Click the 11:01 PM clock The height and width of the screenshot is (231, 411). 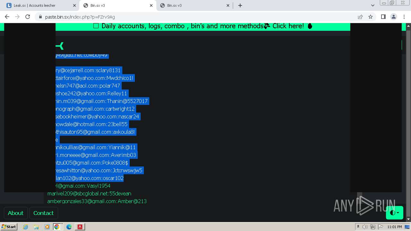pos(395,227)
